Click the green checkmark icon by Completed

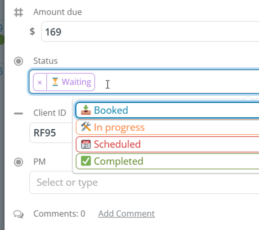click(86, 161)
